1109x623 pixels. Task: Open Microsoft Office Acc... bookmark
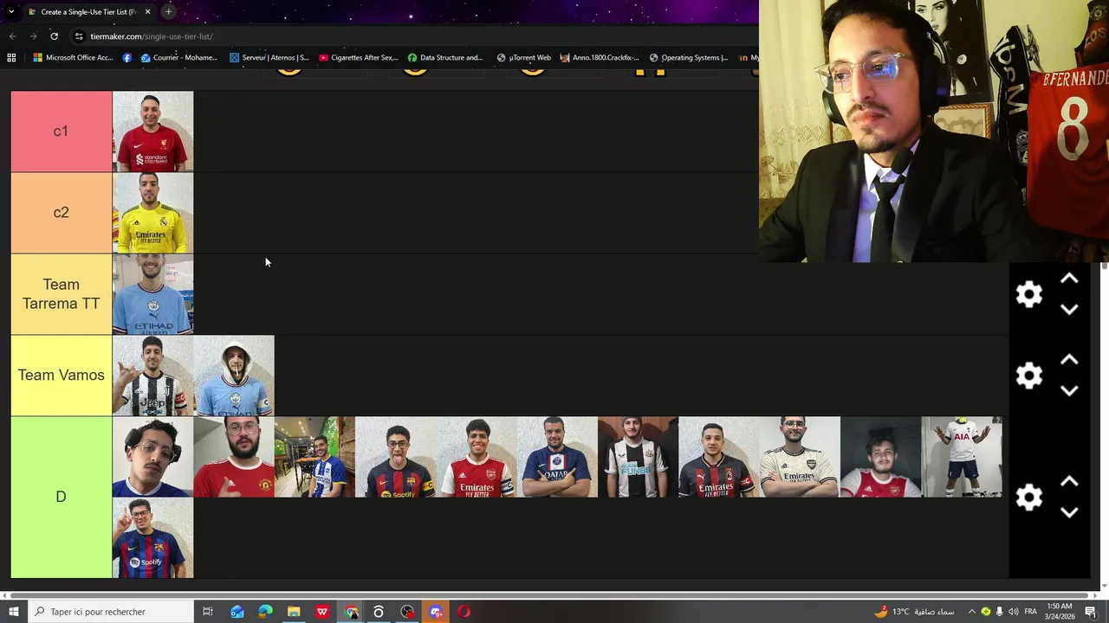tap(73, 58)
